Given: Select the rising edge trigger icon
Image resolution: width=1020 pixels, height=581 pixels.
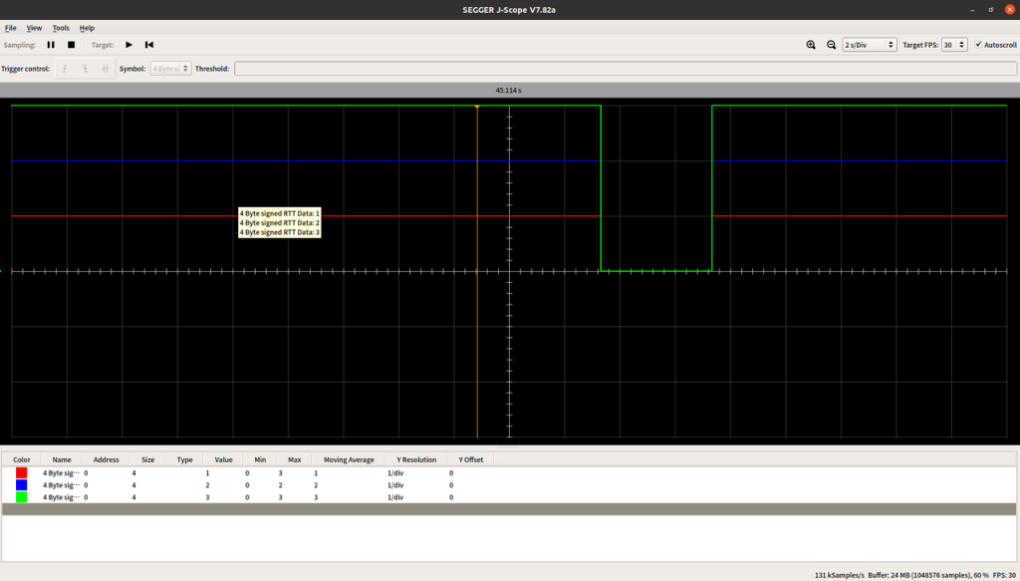Looking at the screenshot, I should [x=65, y=69].
